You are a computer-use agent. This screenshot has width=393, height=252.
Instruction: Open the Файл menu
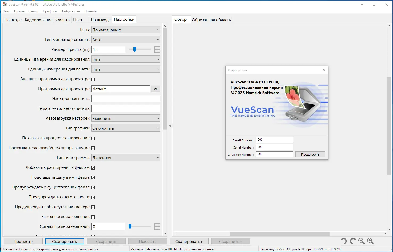click(x=7, y=11)
